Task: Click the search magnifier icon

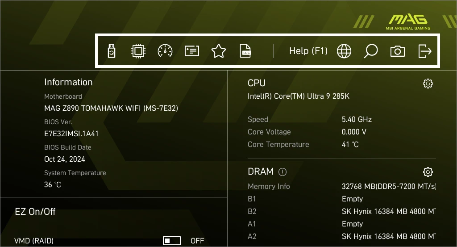Action: (371, 51)
